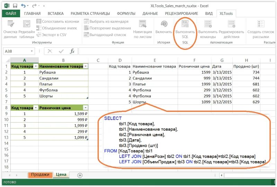
Task: Click cell H7 with value 629
Action: [246, 102]
